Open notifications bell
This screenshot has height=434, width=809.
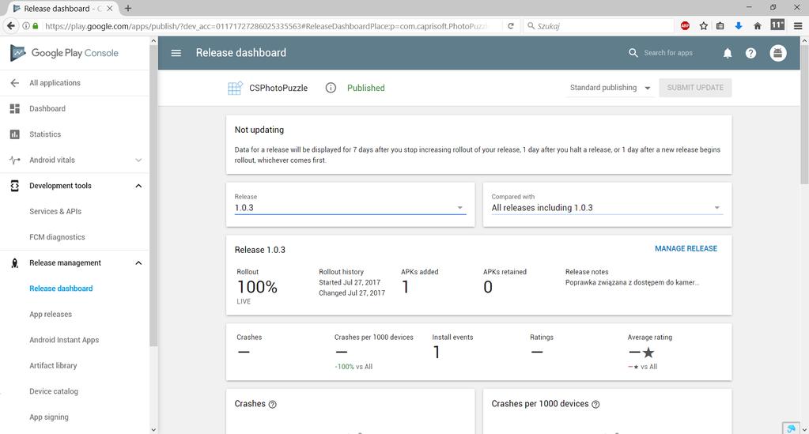728,53
